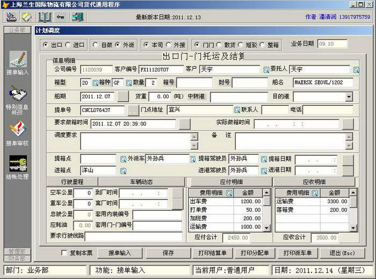
Task: Click lookup icon next to 进箱点 field
Action: (x=123, y=171)
